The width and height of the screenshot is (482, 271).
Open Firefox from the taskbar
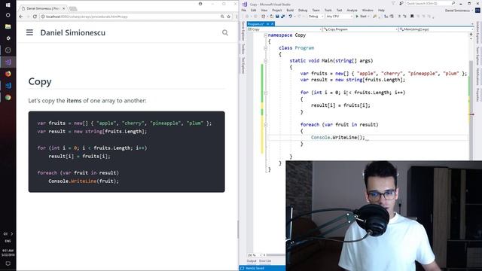coord(8,74)
